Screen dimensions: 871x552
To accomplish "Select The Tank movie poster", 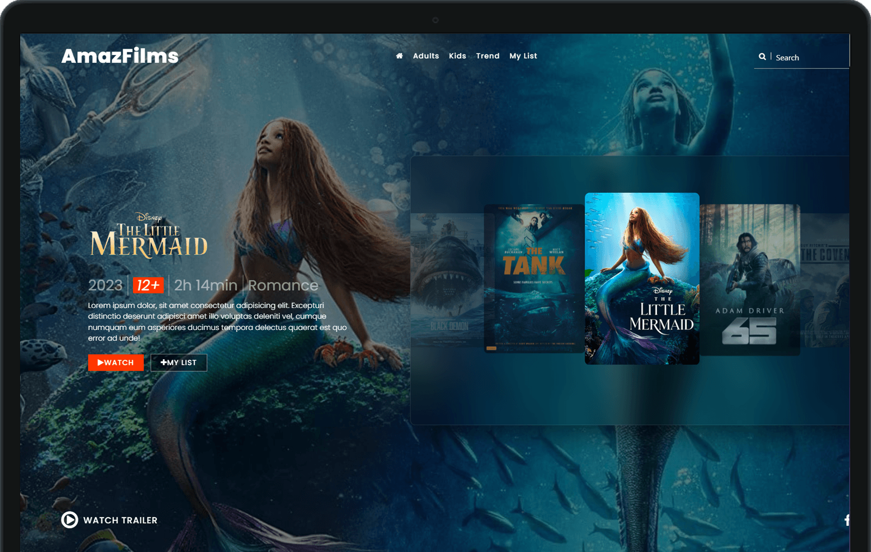I will pyautogui.click(x=534, y=279).
